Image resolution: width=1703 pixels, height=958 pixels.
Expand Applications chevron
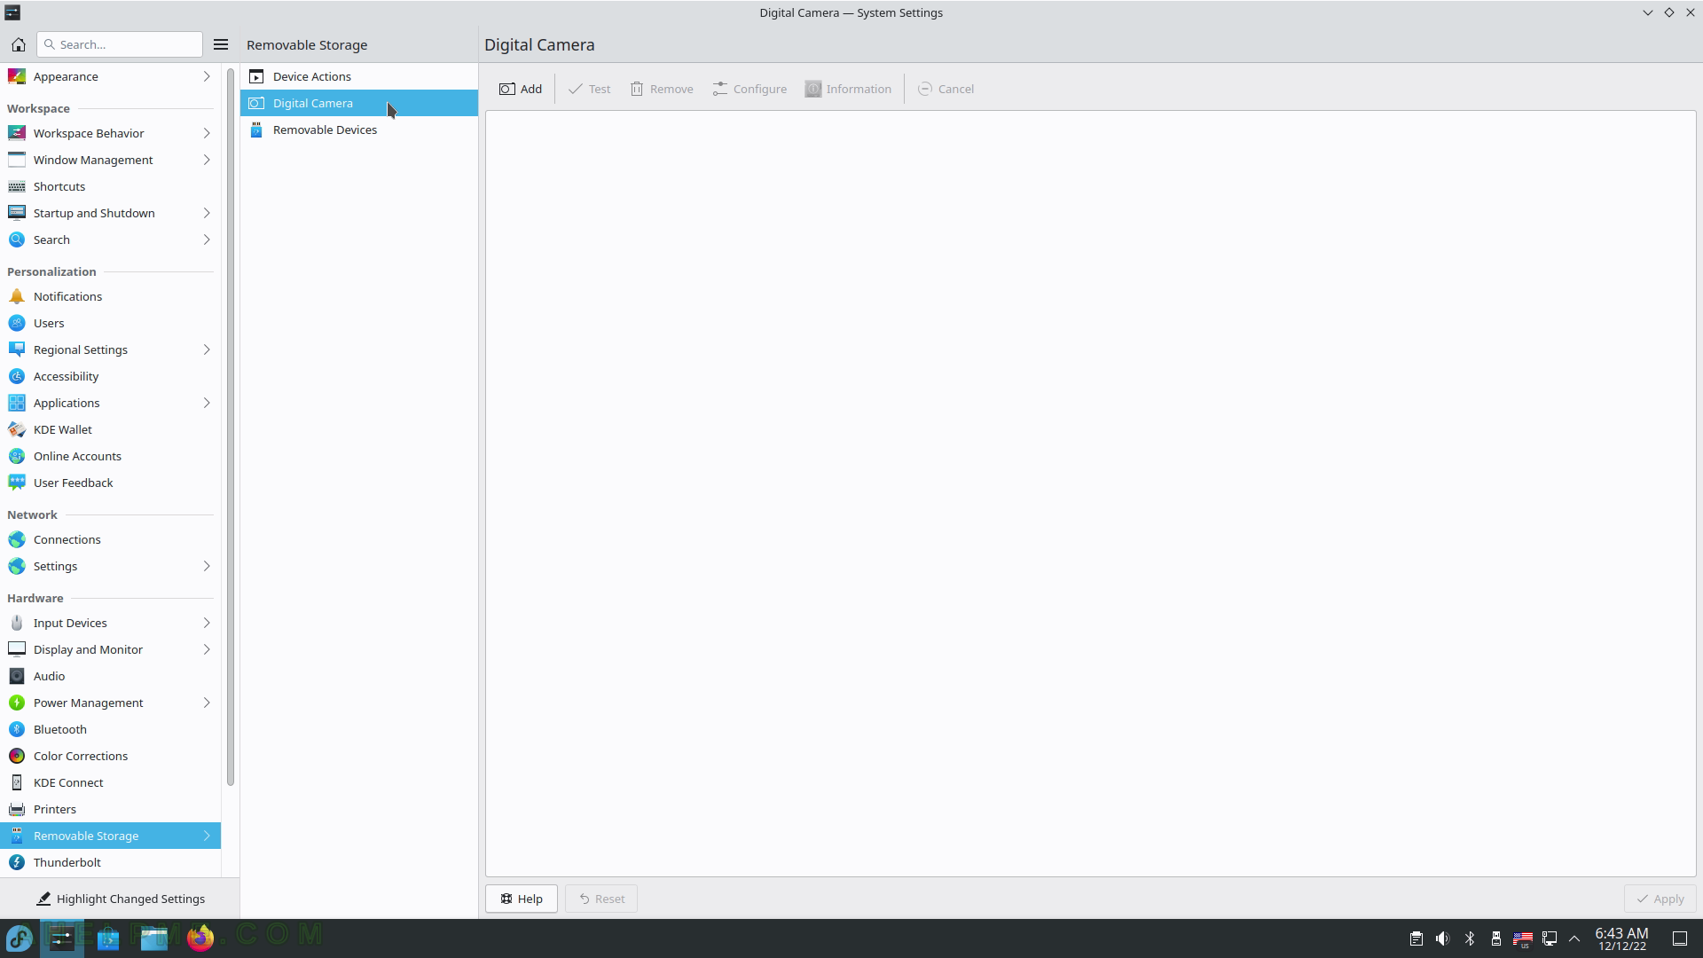point(207,403)
